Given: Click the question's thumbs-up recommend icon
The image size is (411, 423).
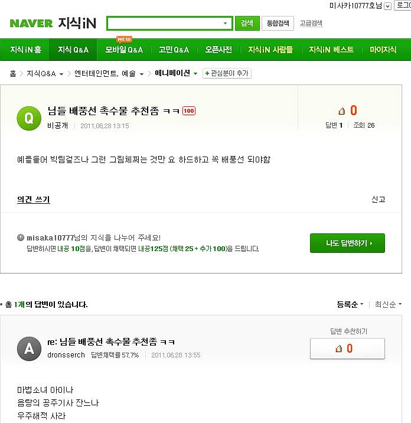Looking at the screenshot, I should point(341,111).
